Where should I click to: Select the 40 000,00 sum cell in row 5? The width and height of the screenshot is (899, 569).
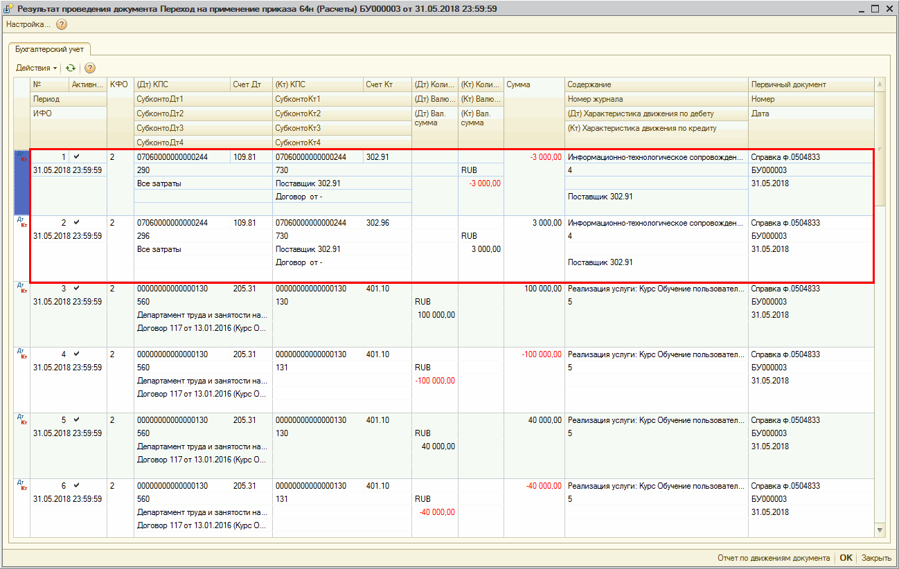[x=534, y=420]
